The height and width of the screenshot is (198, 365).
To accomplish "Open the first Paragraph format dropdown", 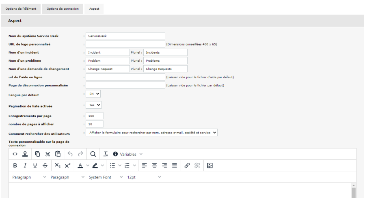I will [29, 177].
